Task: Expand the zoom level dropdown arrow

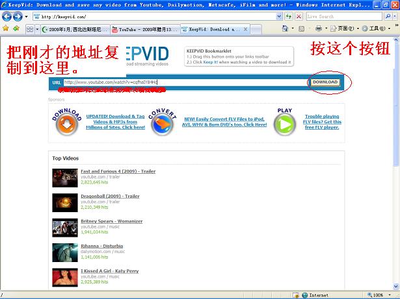Action: 390,295
